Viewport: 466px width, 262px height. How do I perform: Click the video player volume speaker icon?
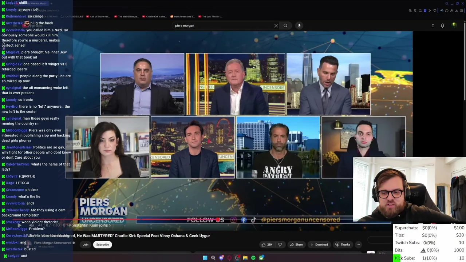pyautogui.click(x=31, y=225)
